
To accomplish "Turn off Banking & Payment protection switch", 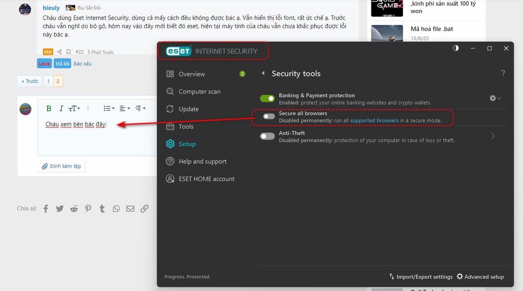I will click(x=267, y=98).
